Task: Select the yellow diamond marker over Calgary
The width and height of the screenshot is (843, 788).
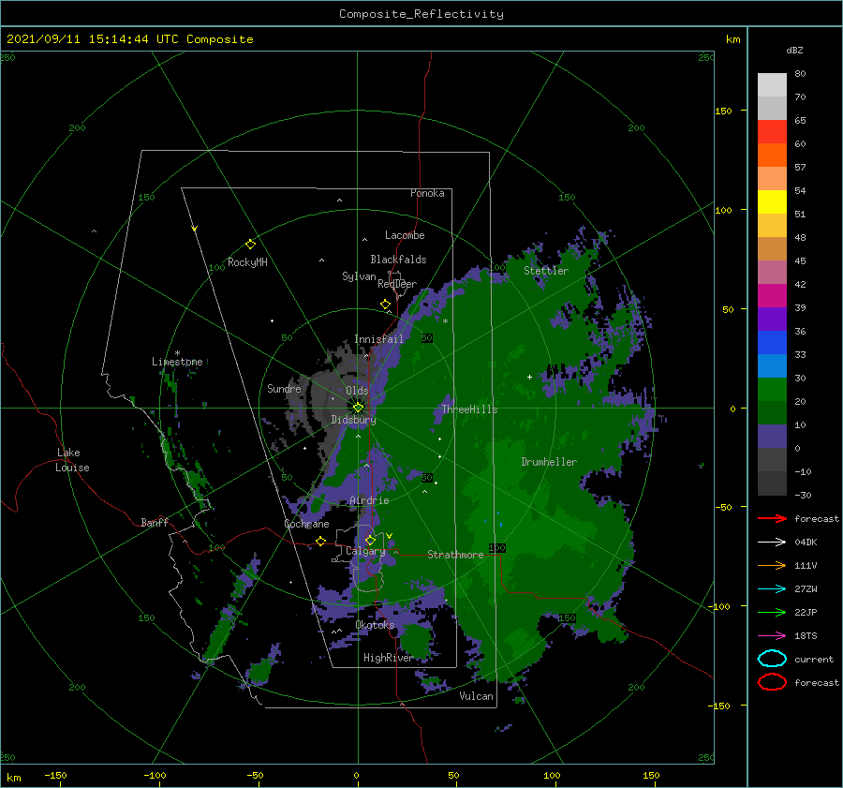Action: [x=370, y=540]
